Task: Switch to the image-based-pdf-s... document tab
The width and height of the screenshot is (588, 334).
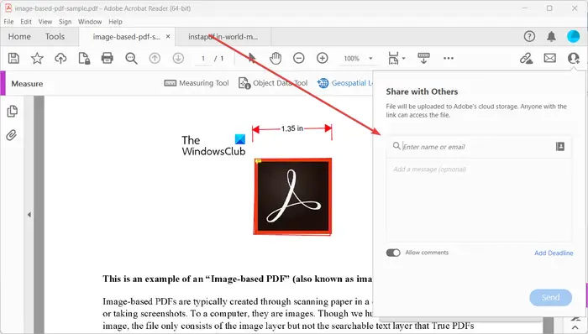Action: pos(126,37)
